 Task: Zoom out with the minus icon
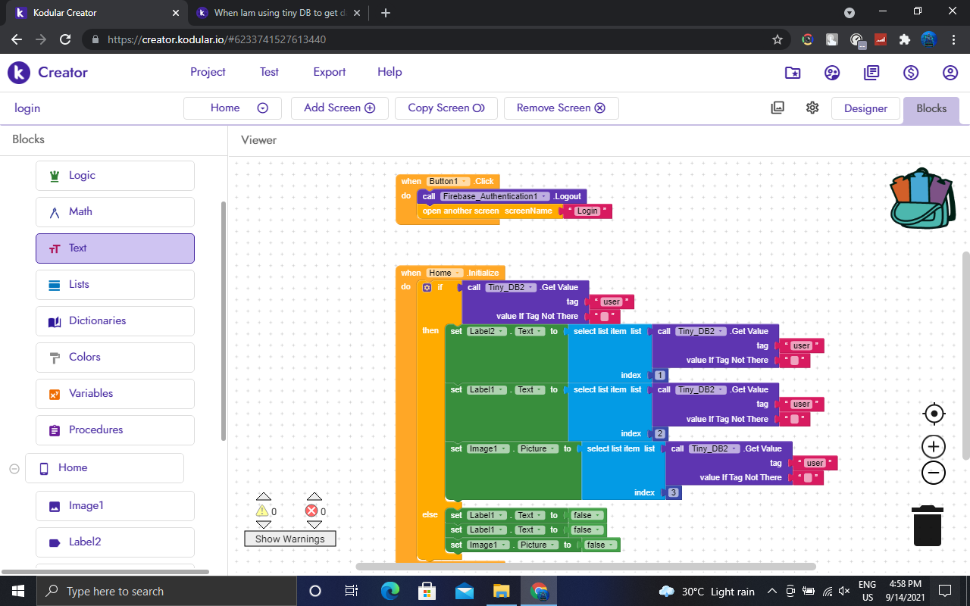(x=934, y=473)
